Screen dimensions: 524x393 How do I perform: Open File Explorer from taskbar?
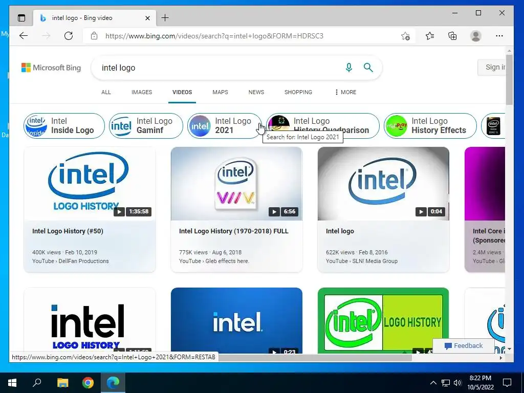point(62,383)
